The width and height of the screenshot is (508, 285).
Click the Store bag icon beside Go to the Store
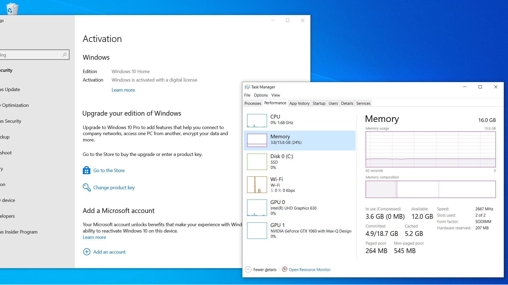tap(87, 170)
